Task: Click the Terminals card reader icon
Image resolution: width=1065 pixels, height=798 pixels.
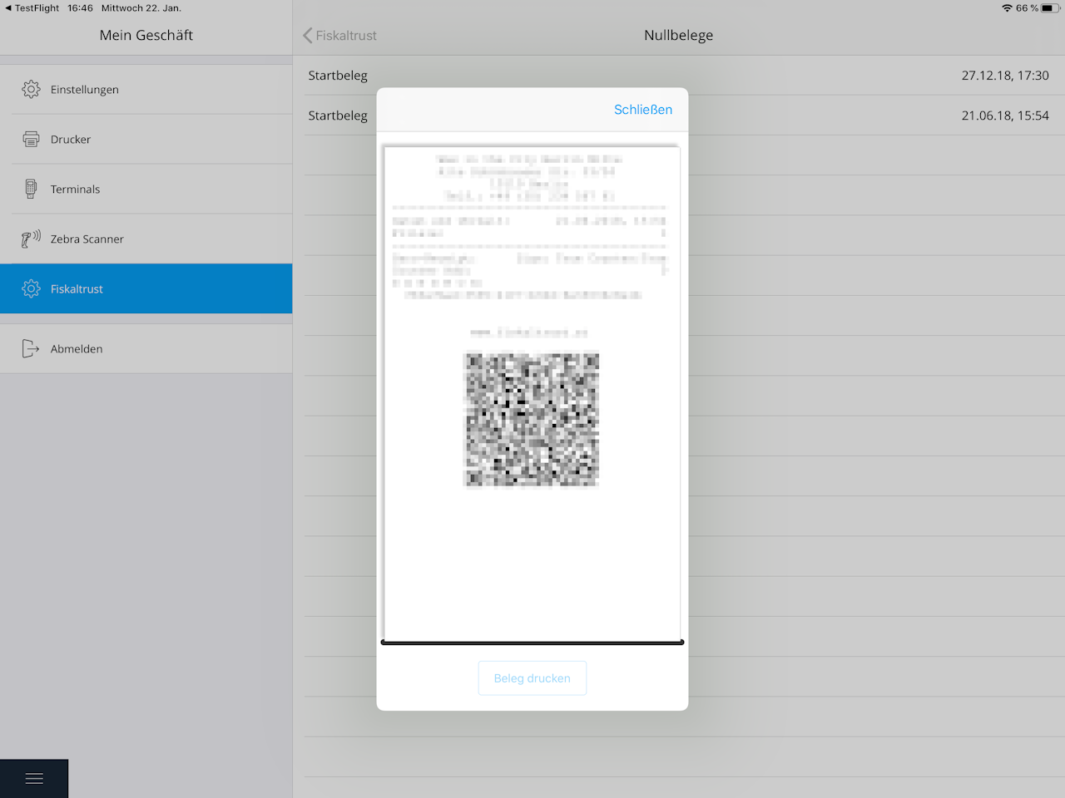Action: point(31,189)
